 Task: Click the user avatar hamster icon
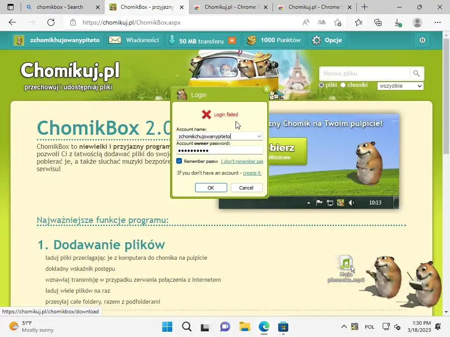pyautogui.click(x=19, y=40)
